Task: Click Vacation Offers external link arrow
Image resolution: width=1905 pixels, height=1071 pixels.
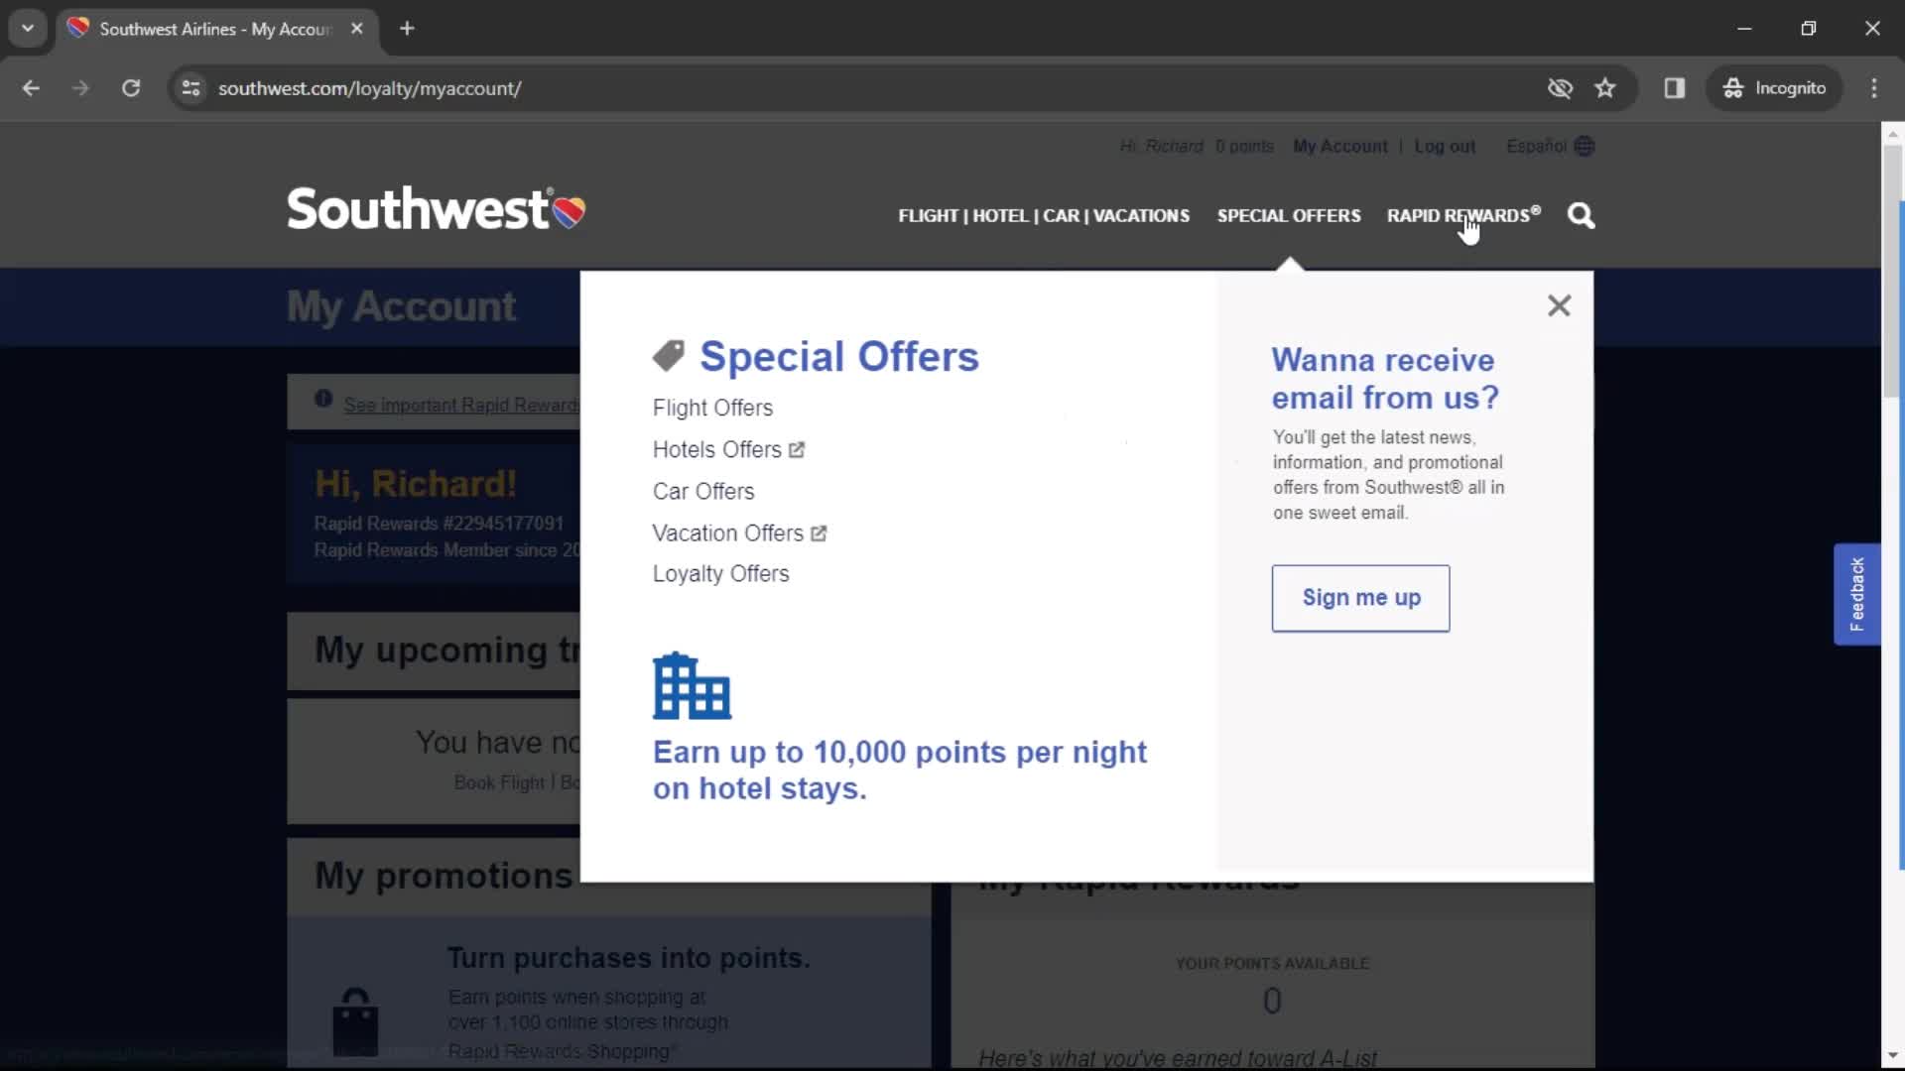Action: tap(821, 533)
